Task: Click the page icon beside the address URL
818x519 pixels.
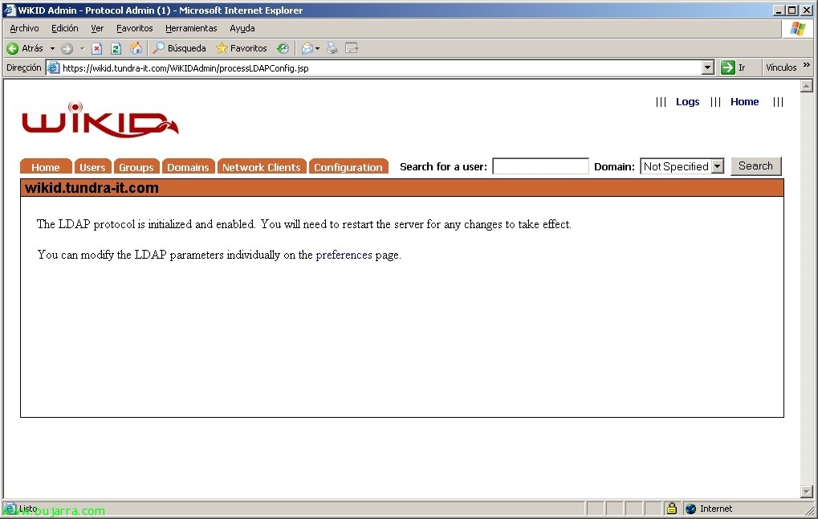Action: (x=53, y=67)
